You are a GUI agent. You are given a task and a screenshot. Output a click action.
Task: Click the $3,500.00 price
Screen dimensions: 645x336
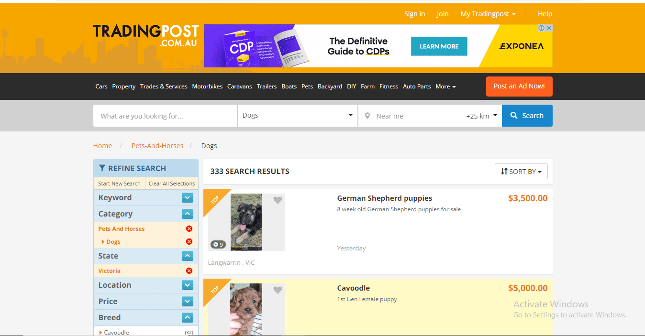tap(528, 198)
